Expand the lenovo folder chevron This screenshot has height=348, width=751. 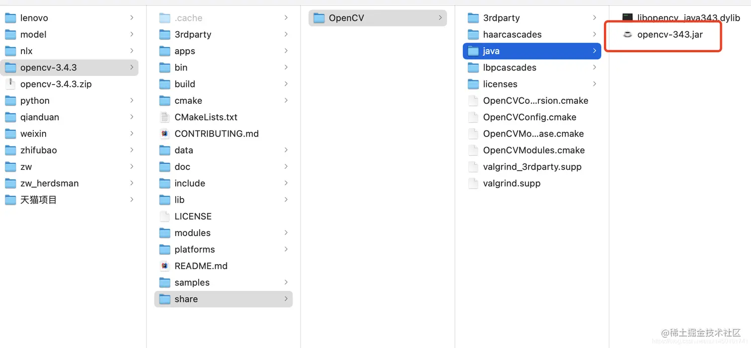coord(132,18)
